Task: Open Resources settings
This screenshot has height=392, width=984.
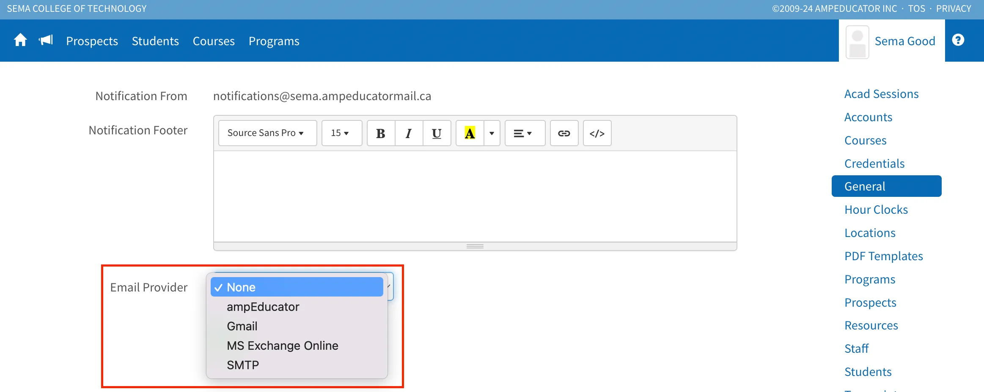Action: coord(871,325)
